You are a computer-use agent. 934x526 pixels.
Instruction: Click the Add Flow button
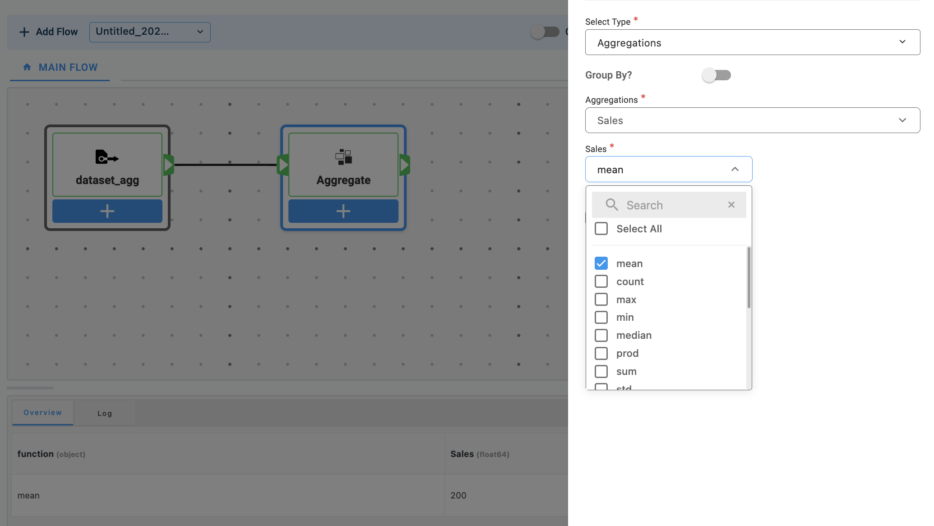coord(48,32)
